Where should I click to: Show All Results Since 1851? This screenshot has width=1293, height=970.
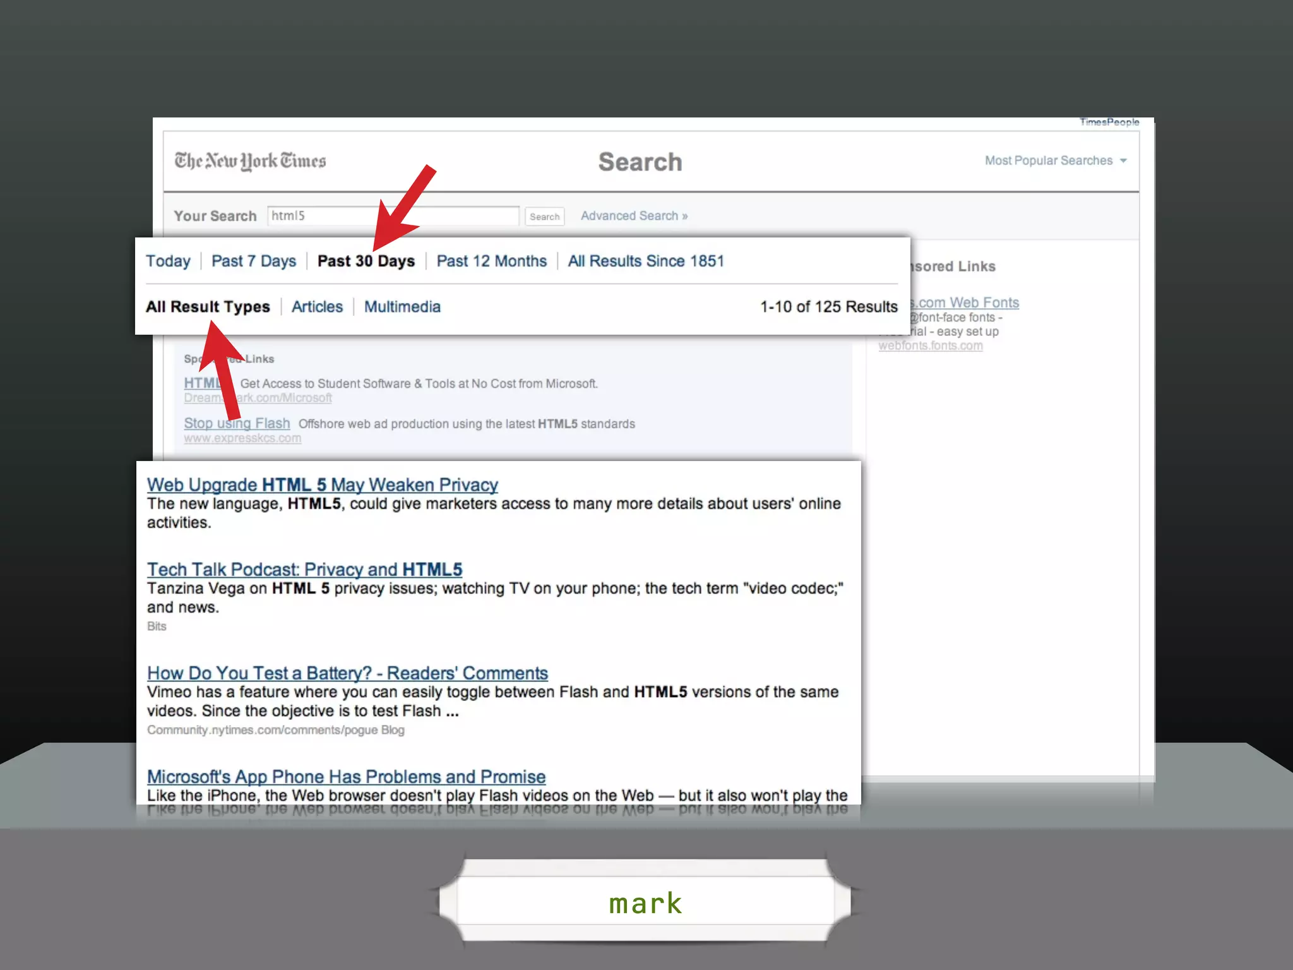pos(646,261)
